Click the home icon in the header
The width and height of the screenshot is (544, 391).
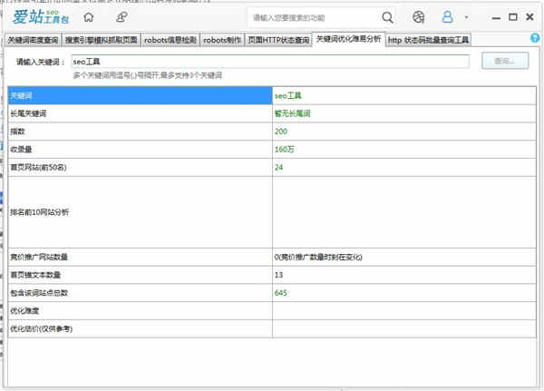(88, 16)
